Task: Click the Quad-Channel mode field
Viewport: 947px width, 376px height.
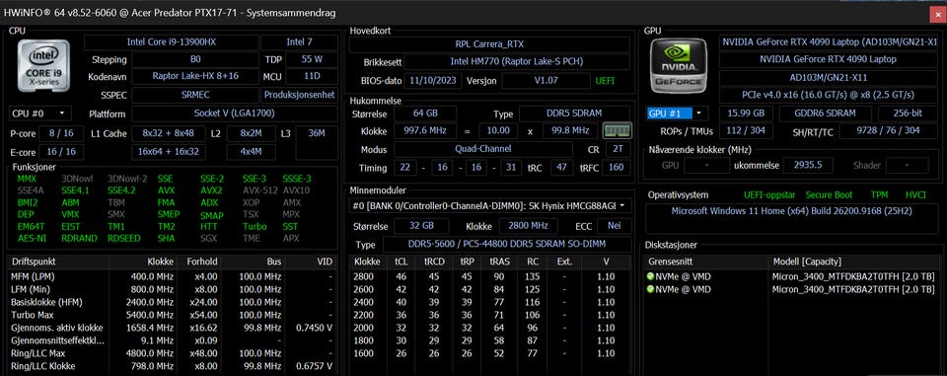Action: [x=483, y=149]
